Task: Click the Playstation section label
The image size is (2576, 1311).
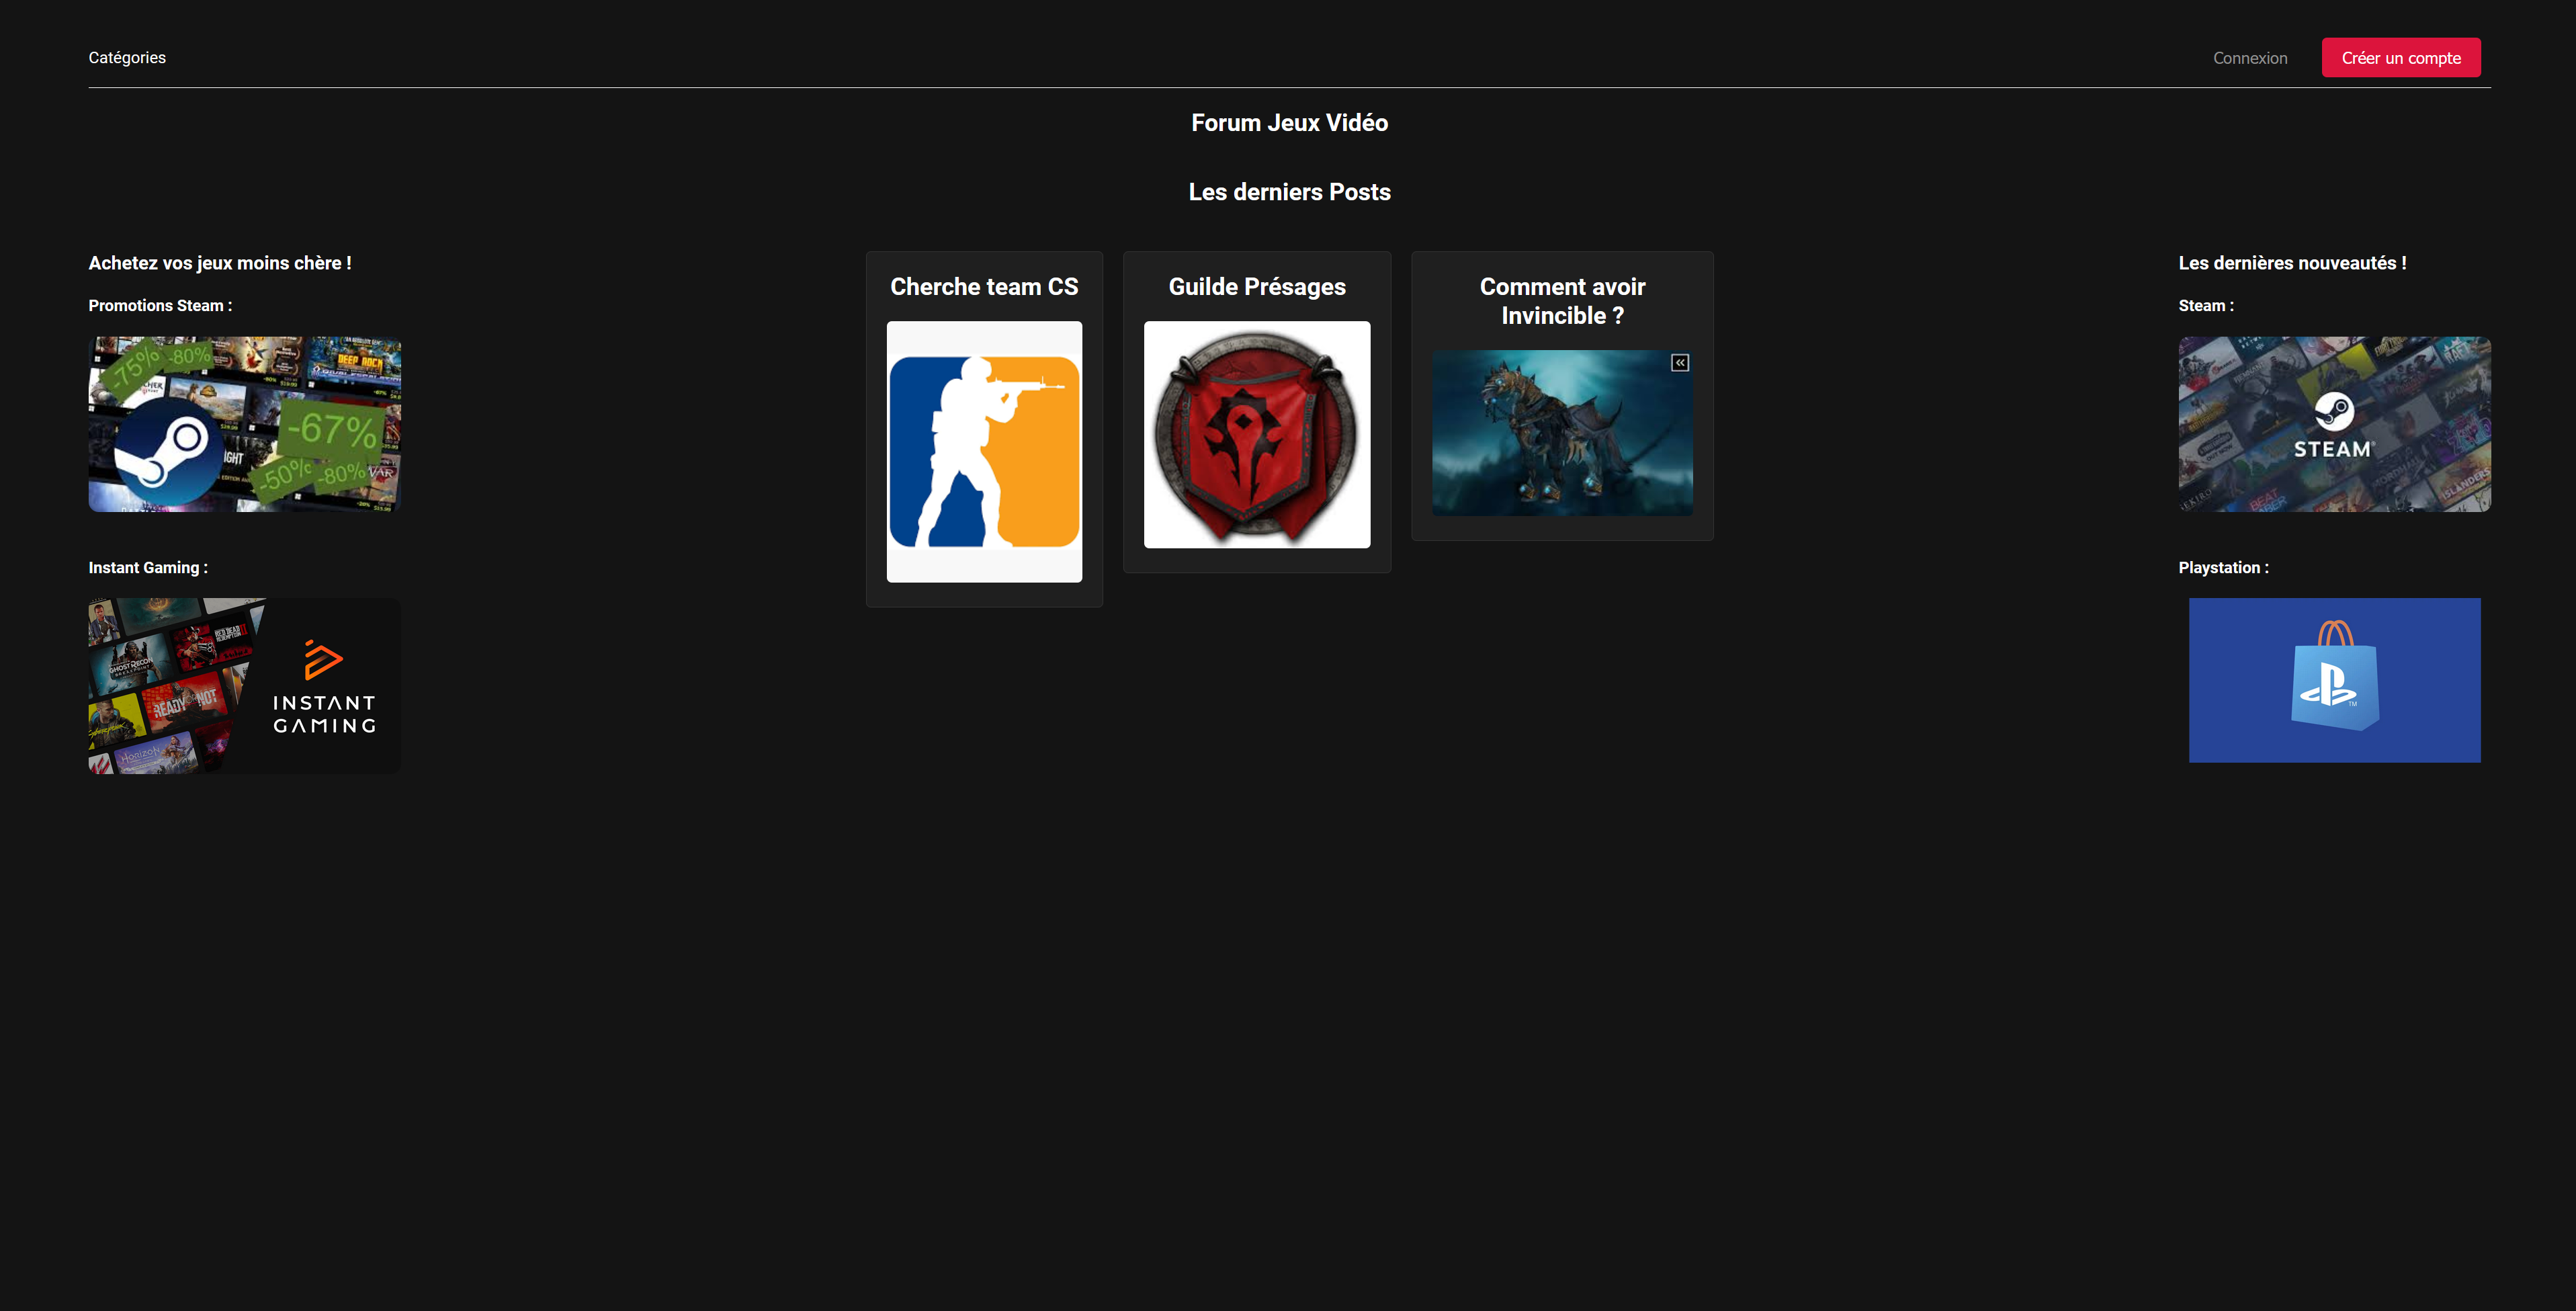Action: [2222, 568]
